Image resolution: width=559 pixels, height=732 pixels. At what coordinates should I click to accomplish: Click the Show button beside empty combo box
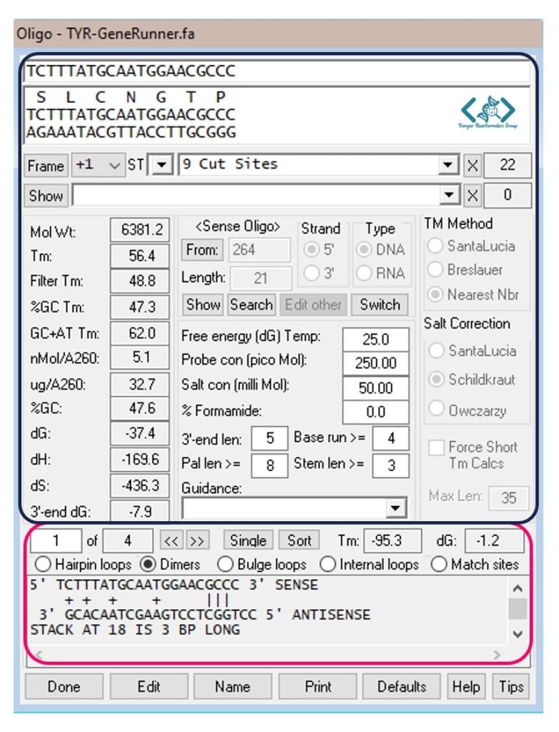[46, 196]
